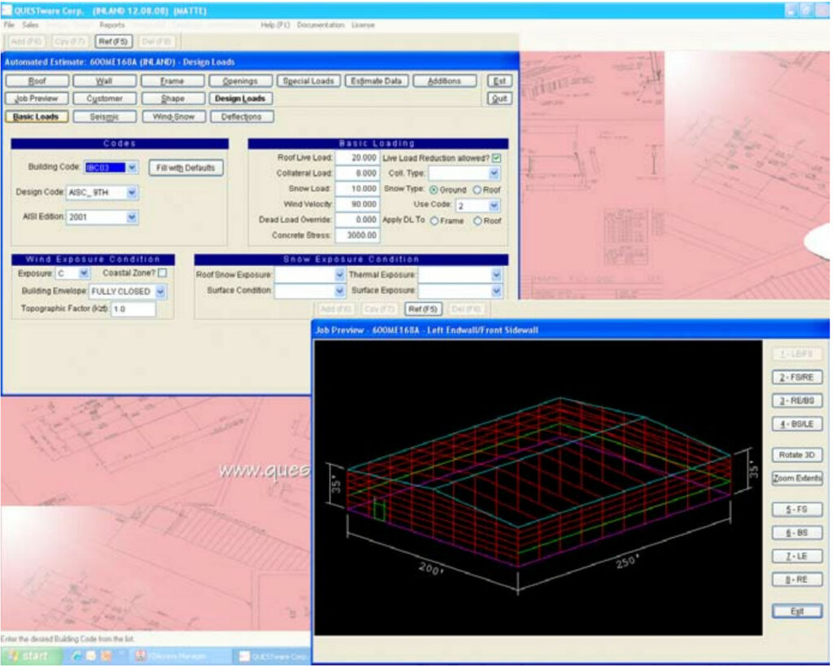Open the Frame settings button
Viewport: 833px width, 666px height.
172,81
